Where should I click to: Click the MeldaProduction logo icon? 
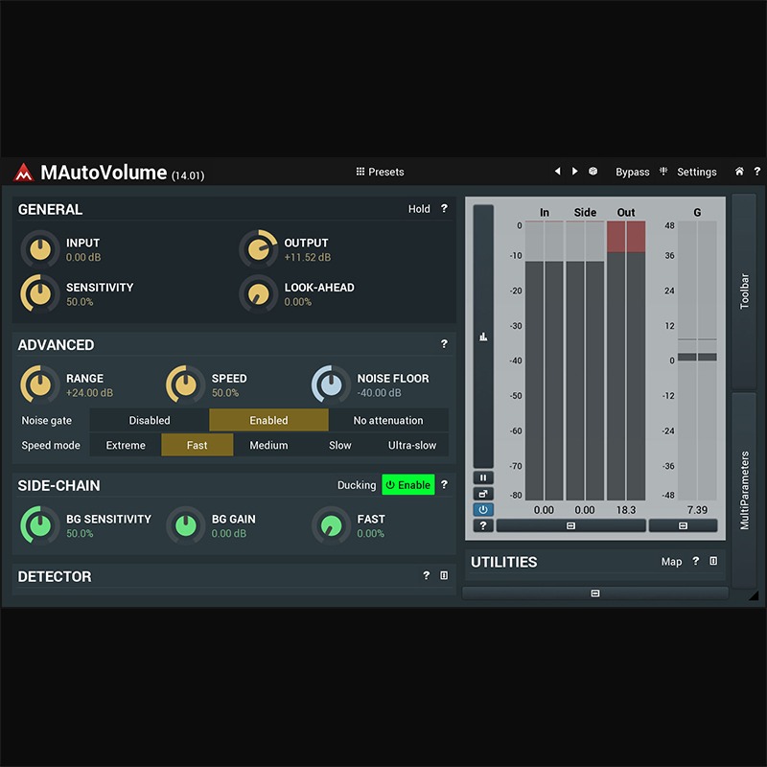click(x=23, y=173)
